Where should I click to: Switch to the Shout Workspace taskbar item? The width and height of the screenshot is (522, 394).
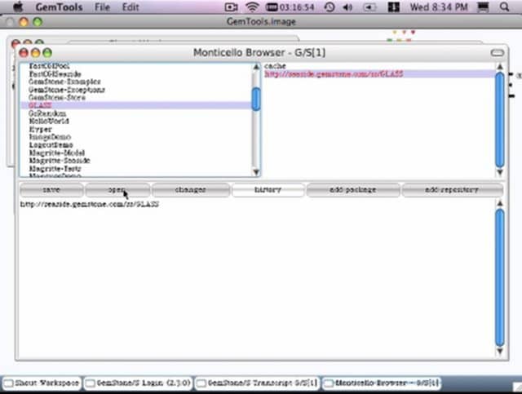42,383
